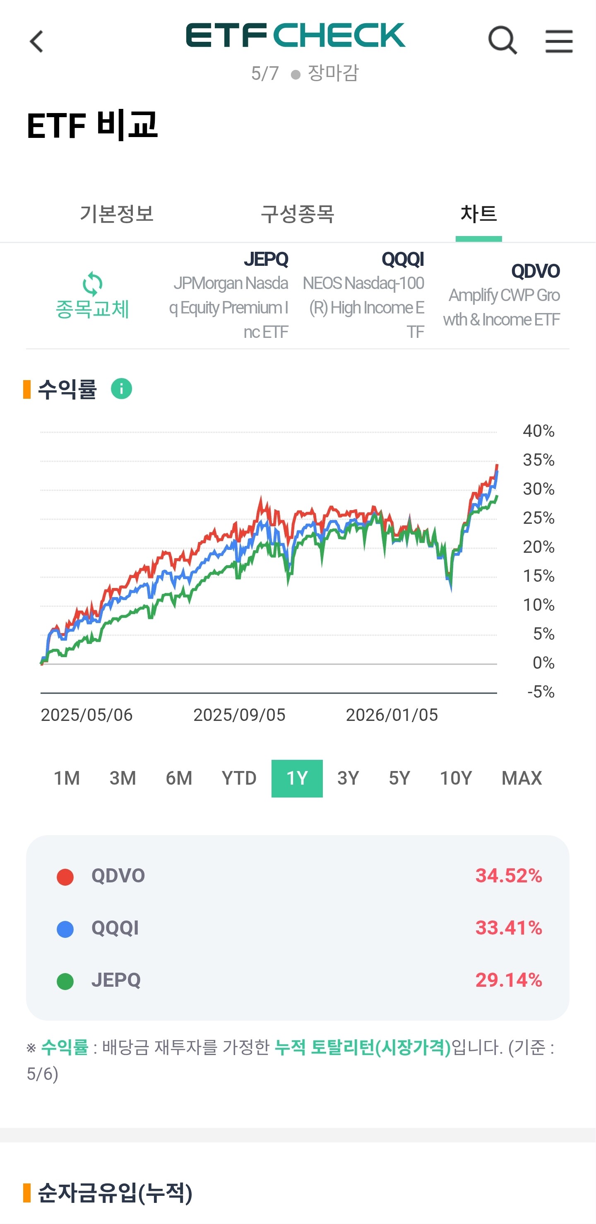Click the blue QQQI legend dot

click(x=65, y=929)
